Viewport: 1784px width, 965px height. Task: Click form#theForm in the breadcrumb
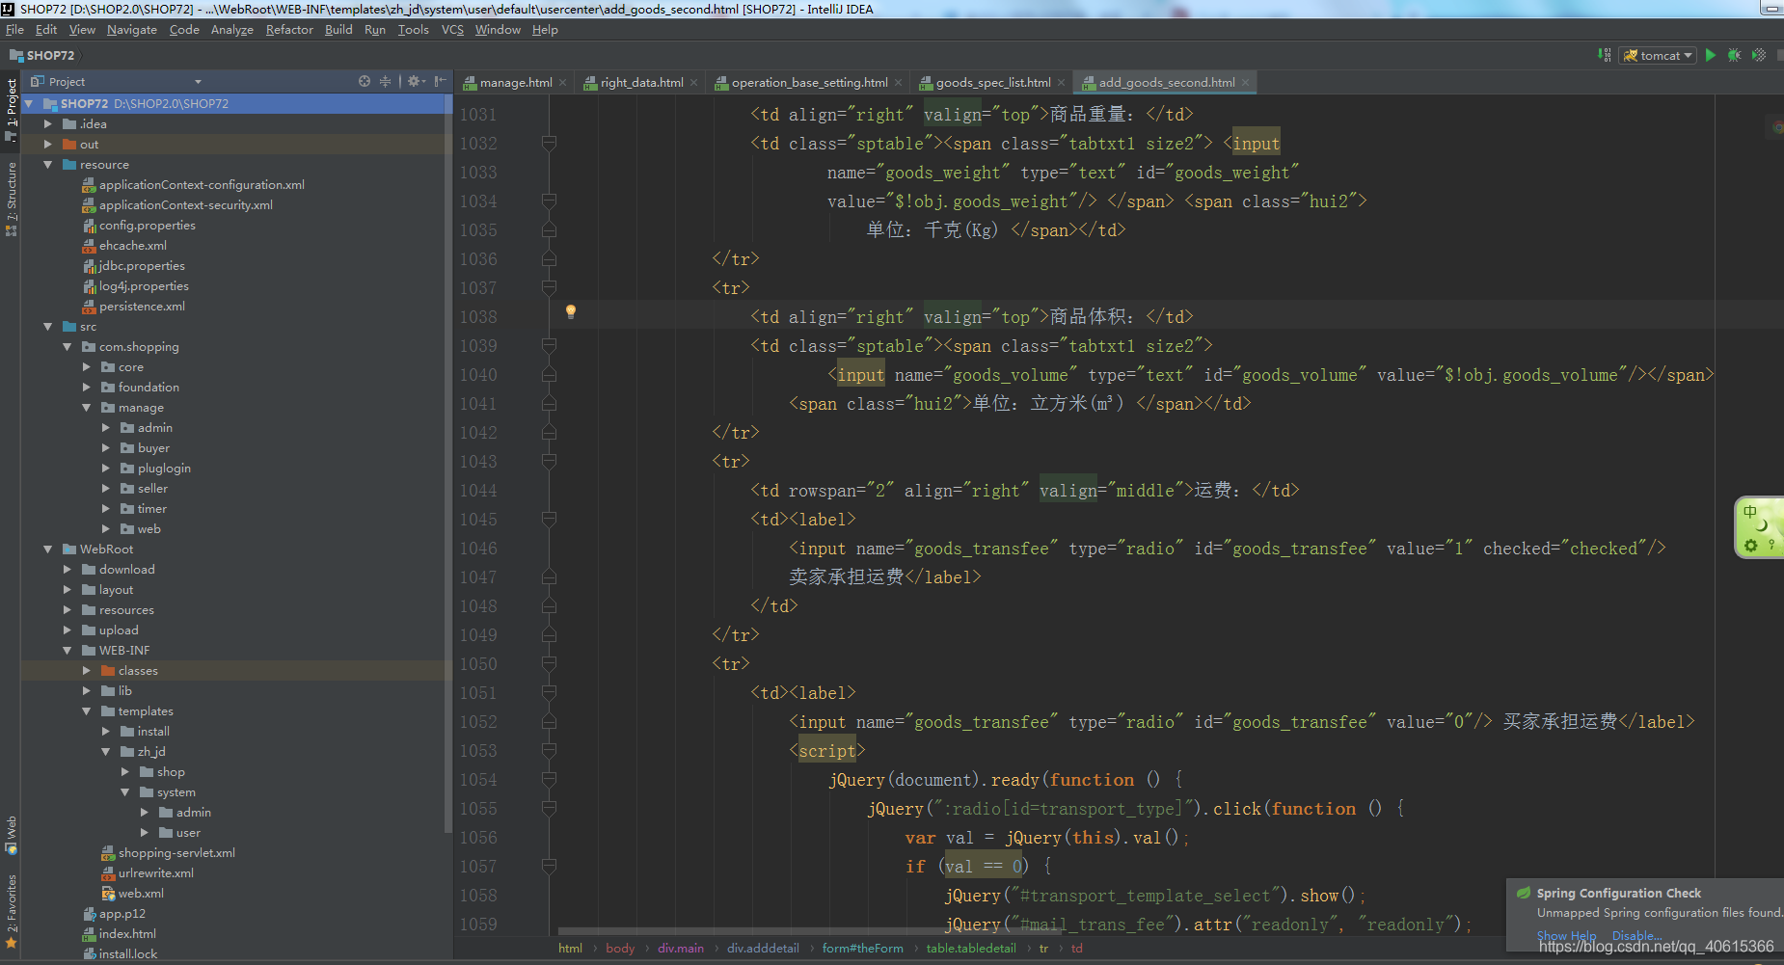tap(862, 949)
